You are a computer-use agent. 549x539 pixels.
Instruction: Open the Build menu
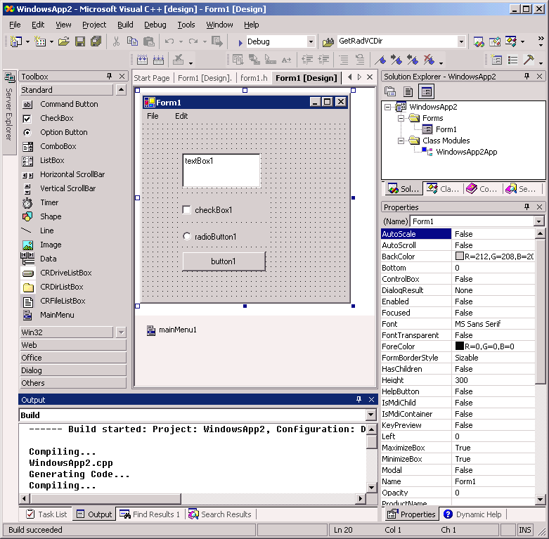(125, 25)
